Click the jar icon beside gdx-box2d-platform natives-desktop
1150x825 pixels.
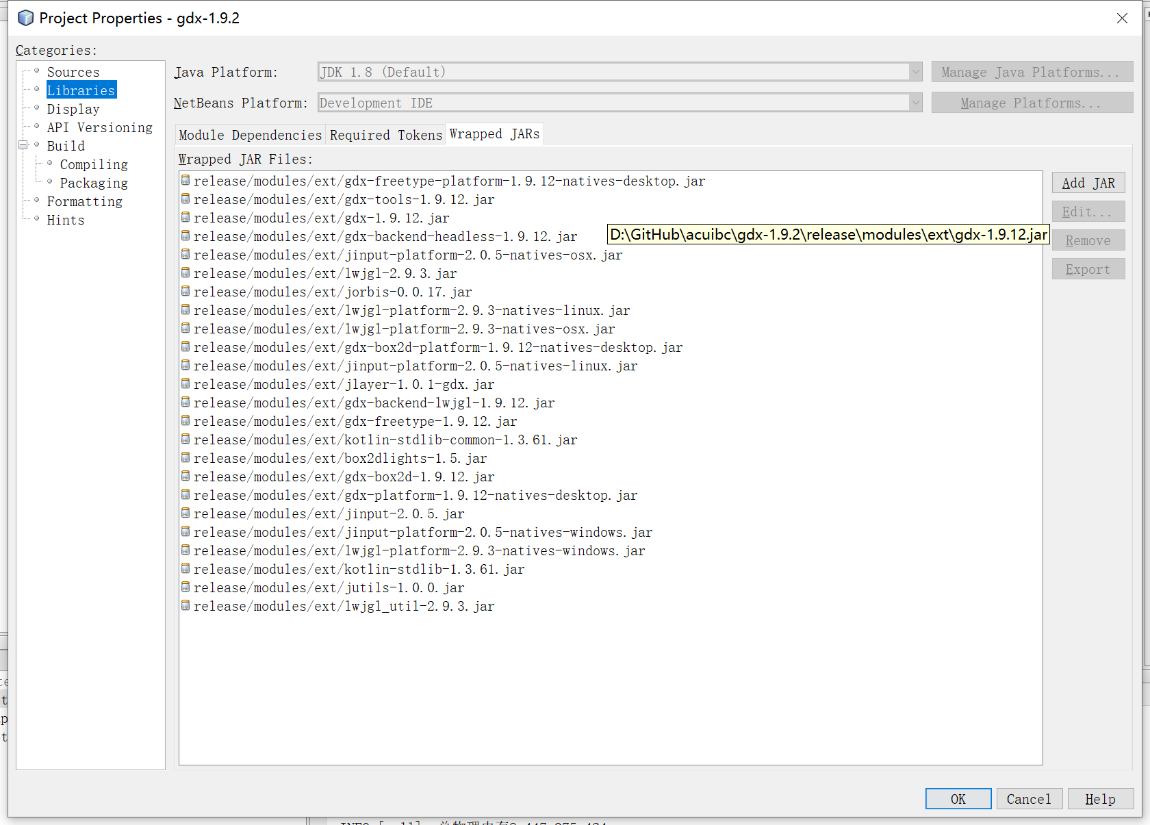(x=186, y=346)
